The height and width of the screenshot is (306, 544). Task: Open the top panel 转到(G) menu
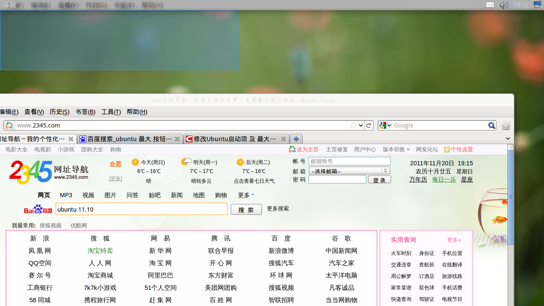pos(96,5)
